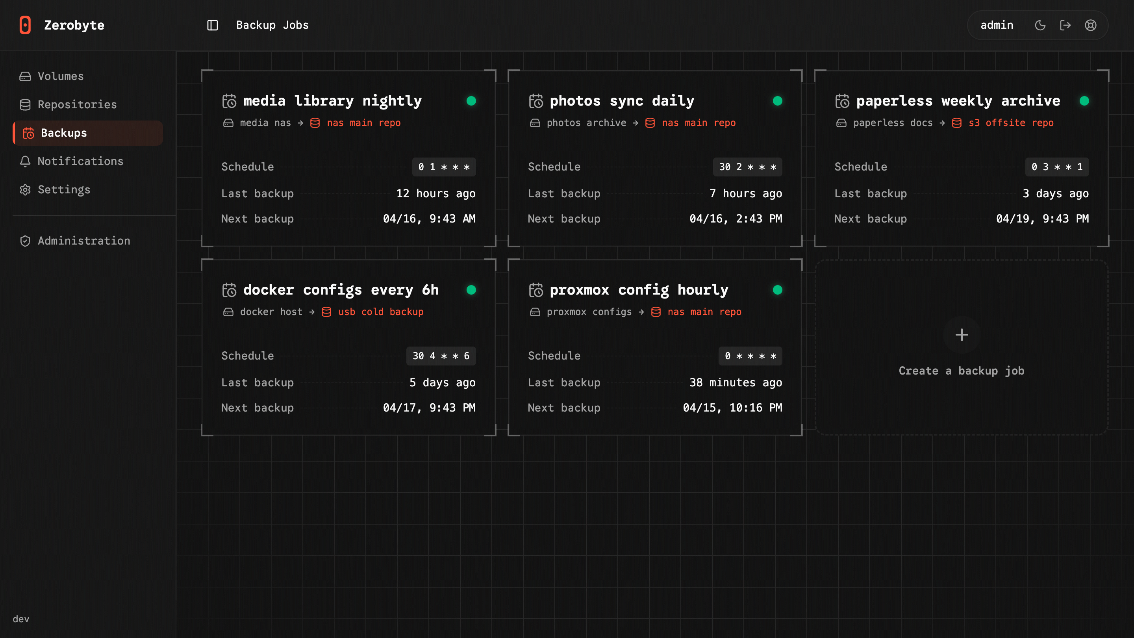The height and width of the screenshot is (638, 1134).
Task: Click the docker configs schedule icon
Action: pos(229,290)
